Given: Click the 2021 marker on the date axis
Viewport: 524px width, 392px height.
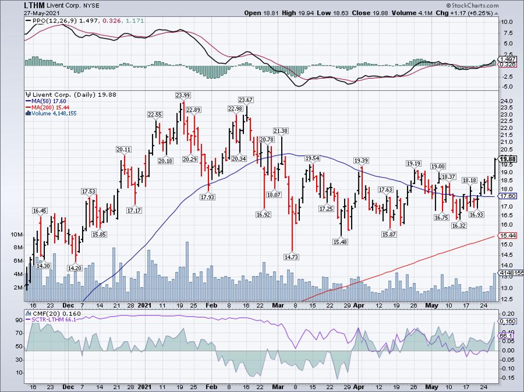Looking at the screenshot, I should (x=145, y=307).
